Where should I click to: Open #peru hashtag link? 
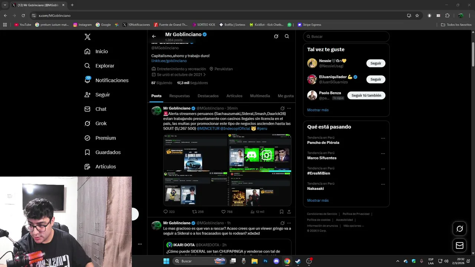pos(262,129)
